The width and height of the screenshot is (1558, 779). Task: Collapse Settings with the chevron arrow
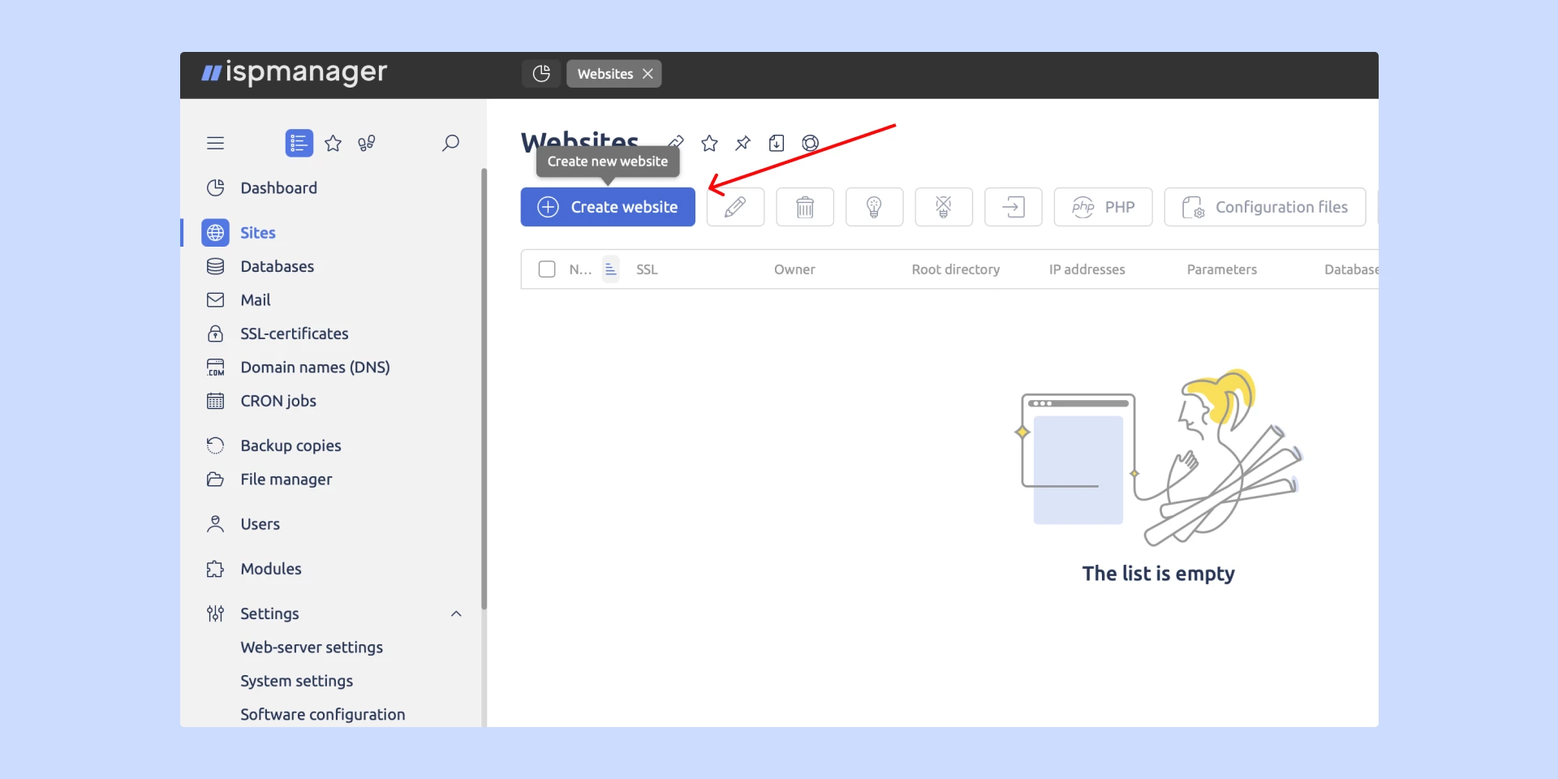click(x=456, y=614)
